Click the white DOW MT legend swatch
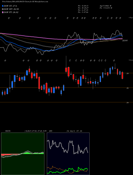The width and height of the screenshot is (133, 175). 3,9
